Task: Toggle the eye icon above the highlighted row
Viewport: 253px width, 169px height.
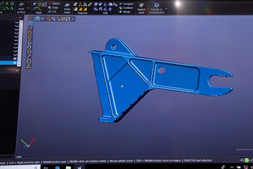Action: pyautogui.click(x=15, y=58)
